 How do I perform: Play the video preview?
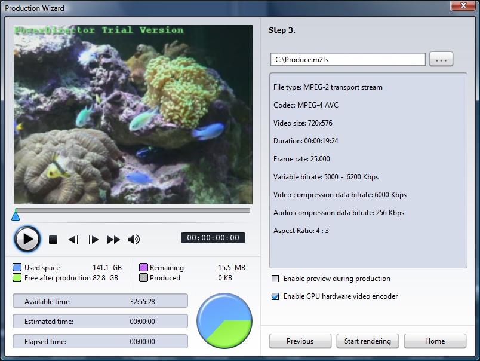coord(27,239)
